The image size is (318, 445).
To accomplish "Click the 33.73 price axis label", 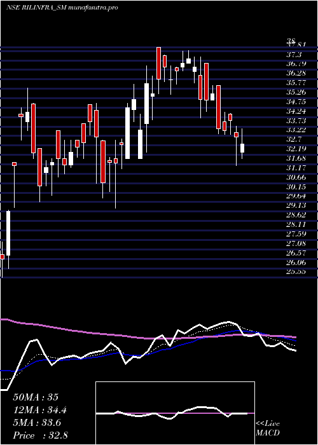I will point(296,121).
